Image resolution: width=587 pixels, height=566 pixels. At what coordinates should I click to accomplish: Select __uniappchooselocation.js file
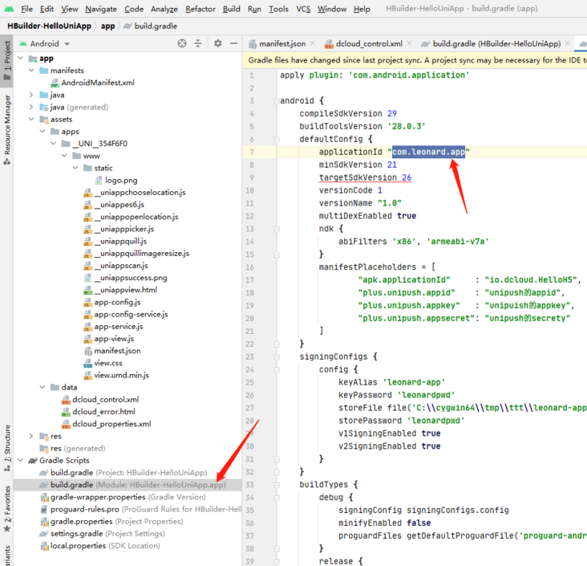(140, 193)
